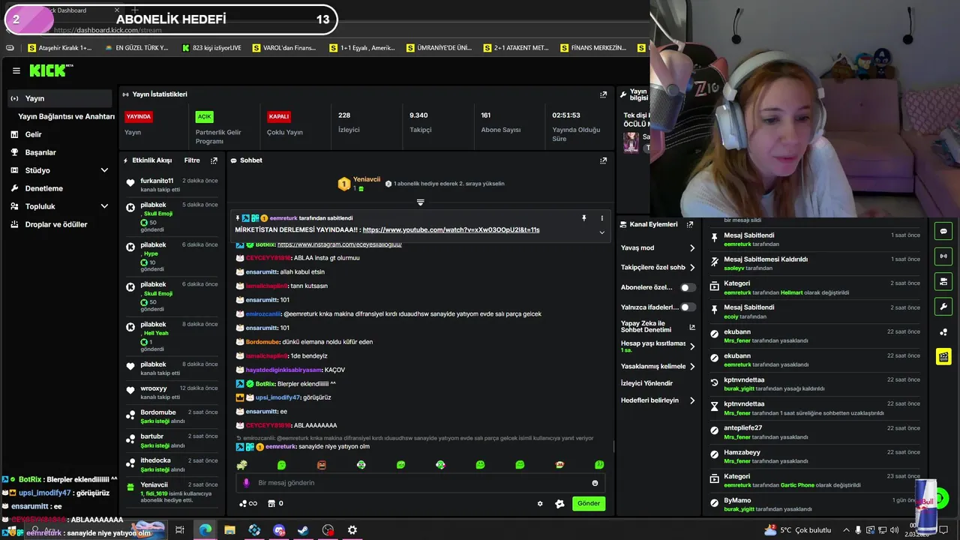Collapse the gift leaderboard chevron in chat
Viewport: 960px width, 540px height.
click(x=420, y=202)
